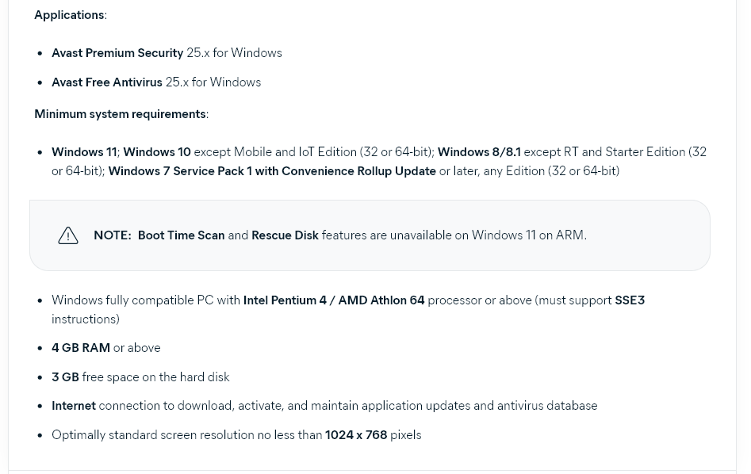Click the bold 'SSE3' text
Viewport: 751px width, 474px height.
[629, 300]
